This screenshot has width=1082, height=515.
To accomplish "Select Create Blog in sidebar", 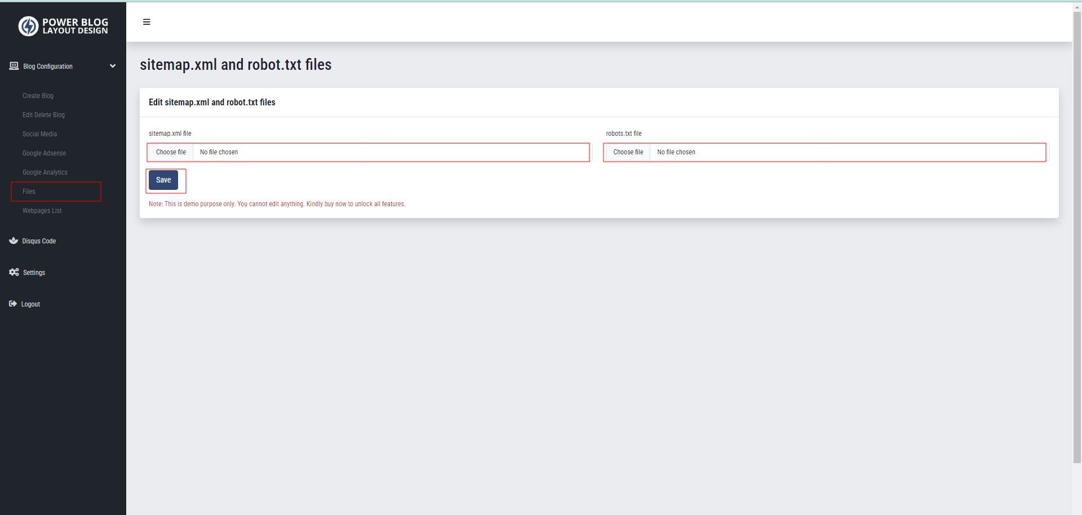I will pos(37,95).
